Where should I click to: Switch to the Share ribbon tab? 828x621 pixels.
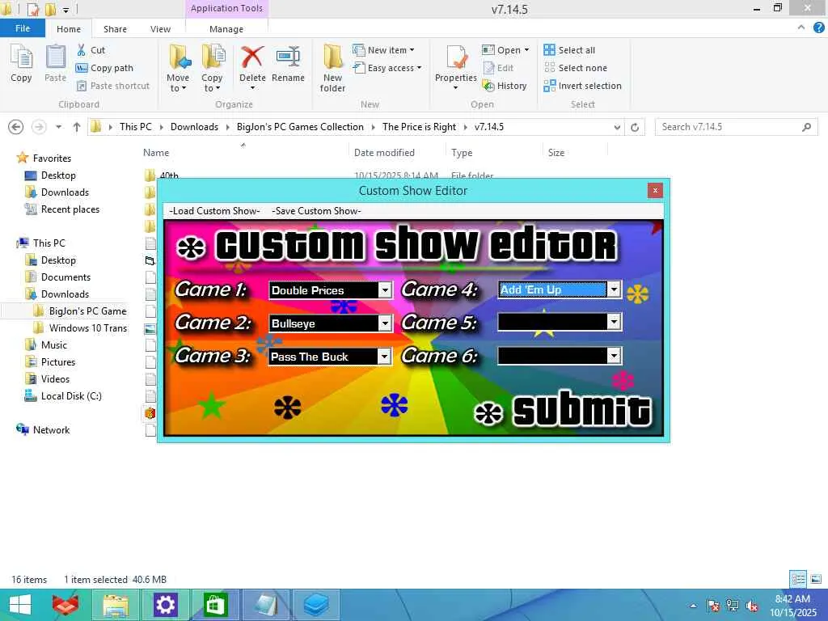115,29
